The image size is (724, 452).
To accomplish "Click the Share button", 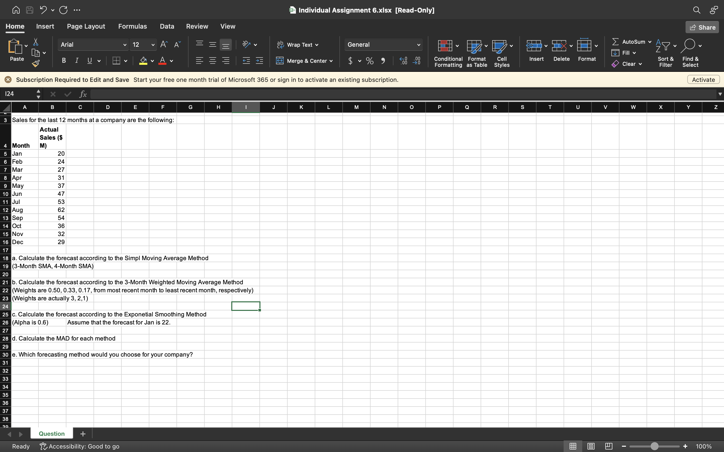I will (702, 27).
